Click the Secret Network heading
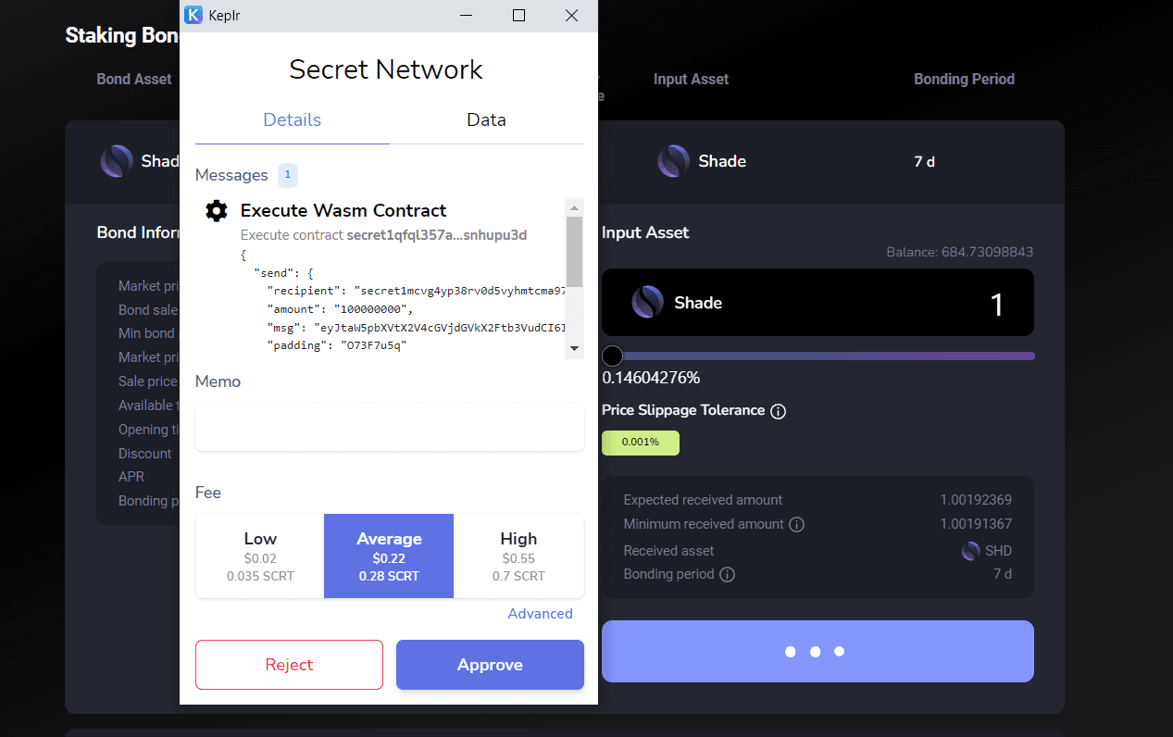Viewport: 1173px width, 737px height. point(386,69)
